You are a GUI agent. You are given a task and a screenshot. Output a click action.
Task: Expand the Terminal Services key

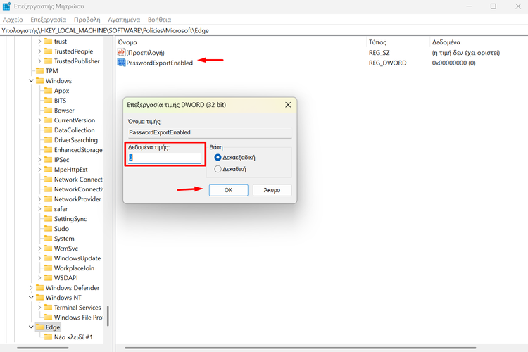(x=39, y=308)
